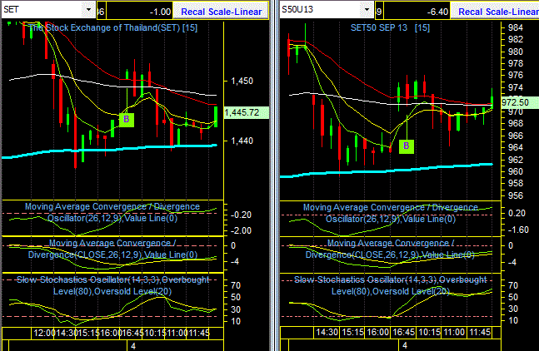Click the 1,440 price axis label

(242, 141)
